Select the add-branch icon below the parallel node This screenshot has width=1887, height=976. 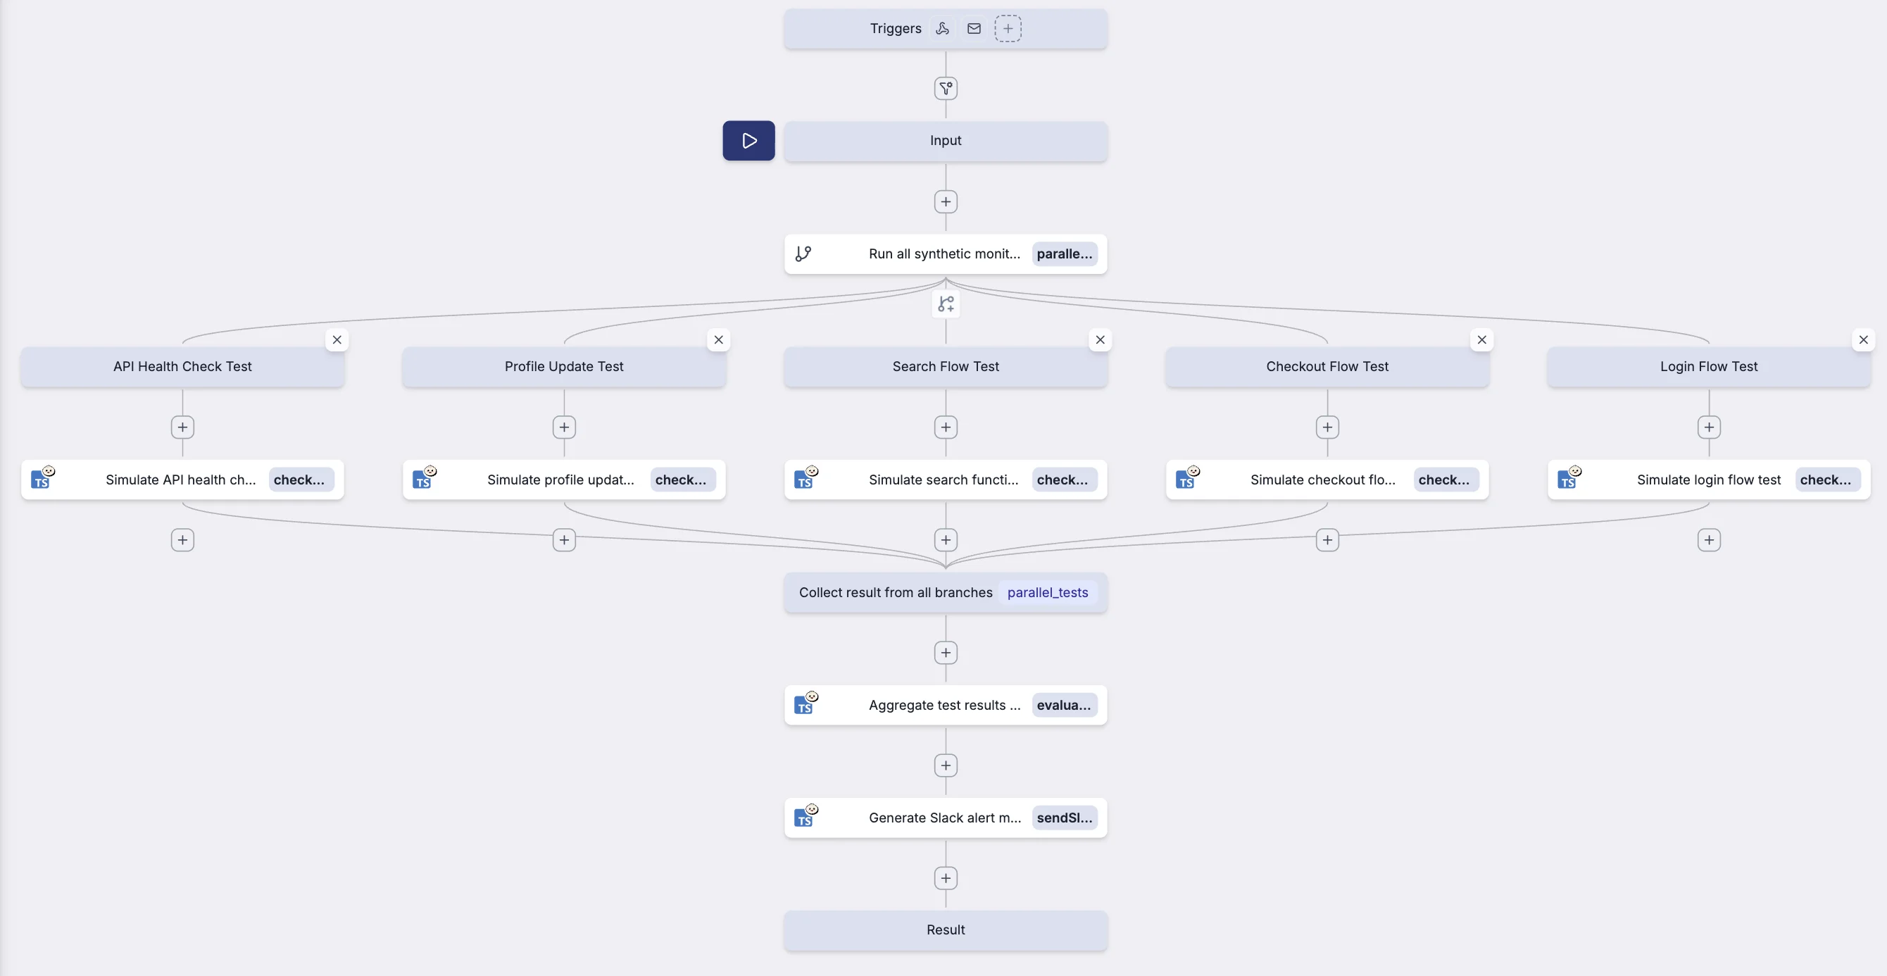(x=945, y=304)
